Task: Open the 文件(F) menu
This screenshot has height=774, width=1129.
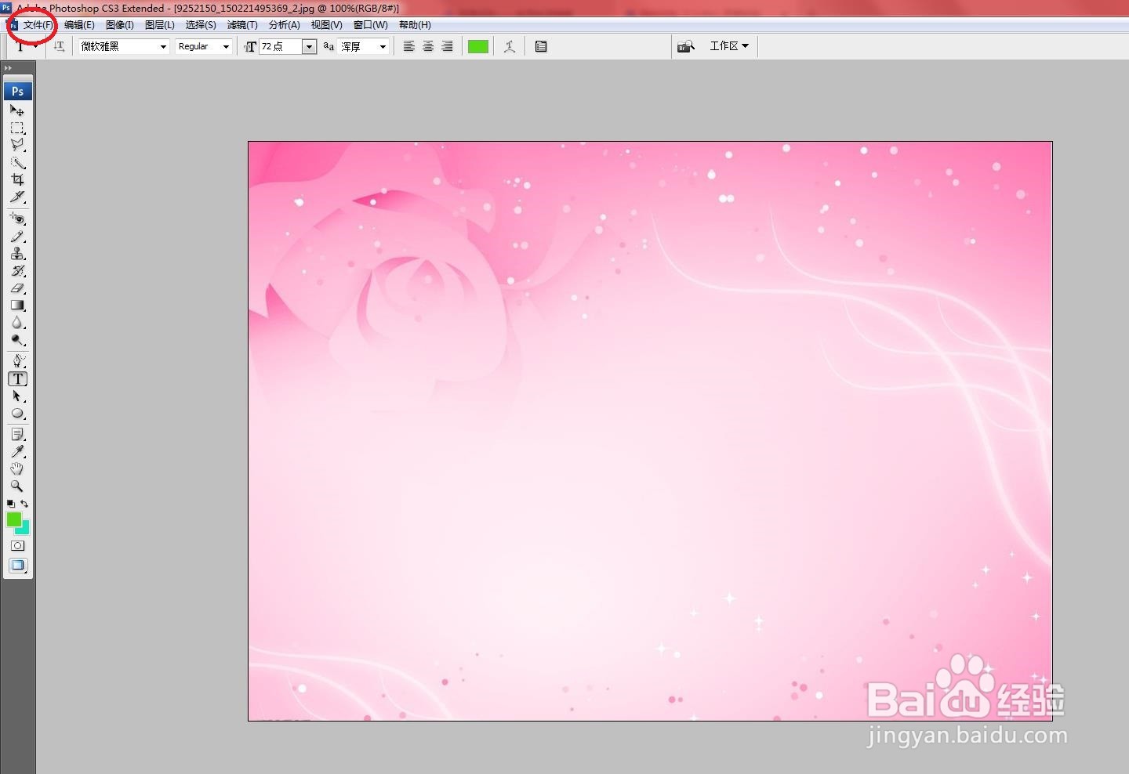Action: pyautogui.click(x=38, y=25)
